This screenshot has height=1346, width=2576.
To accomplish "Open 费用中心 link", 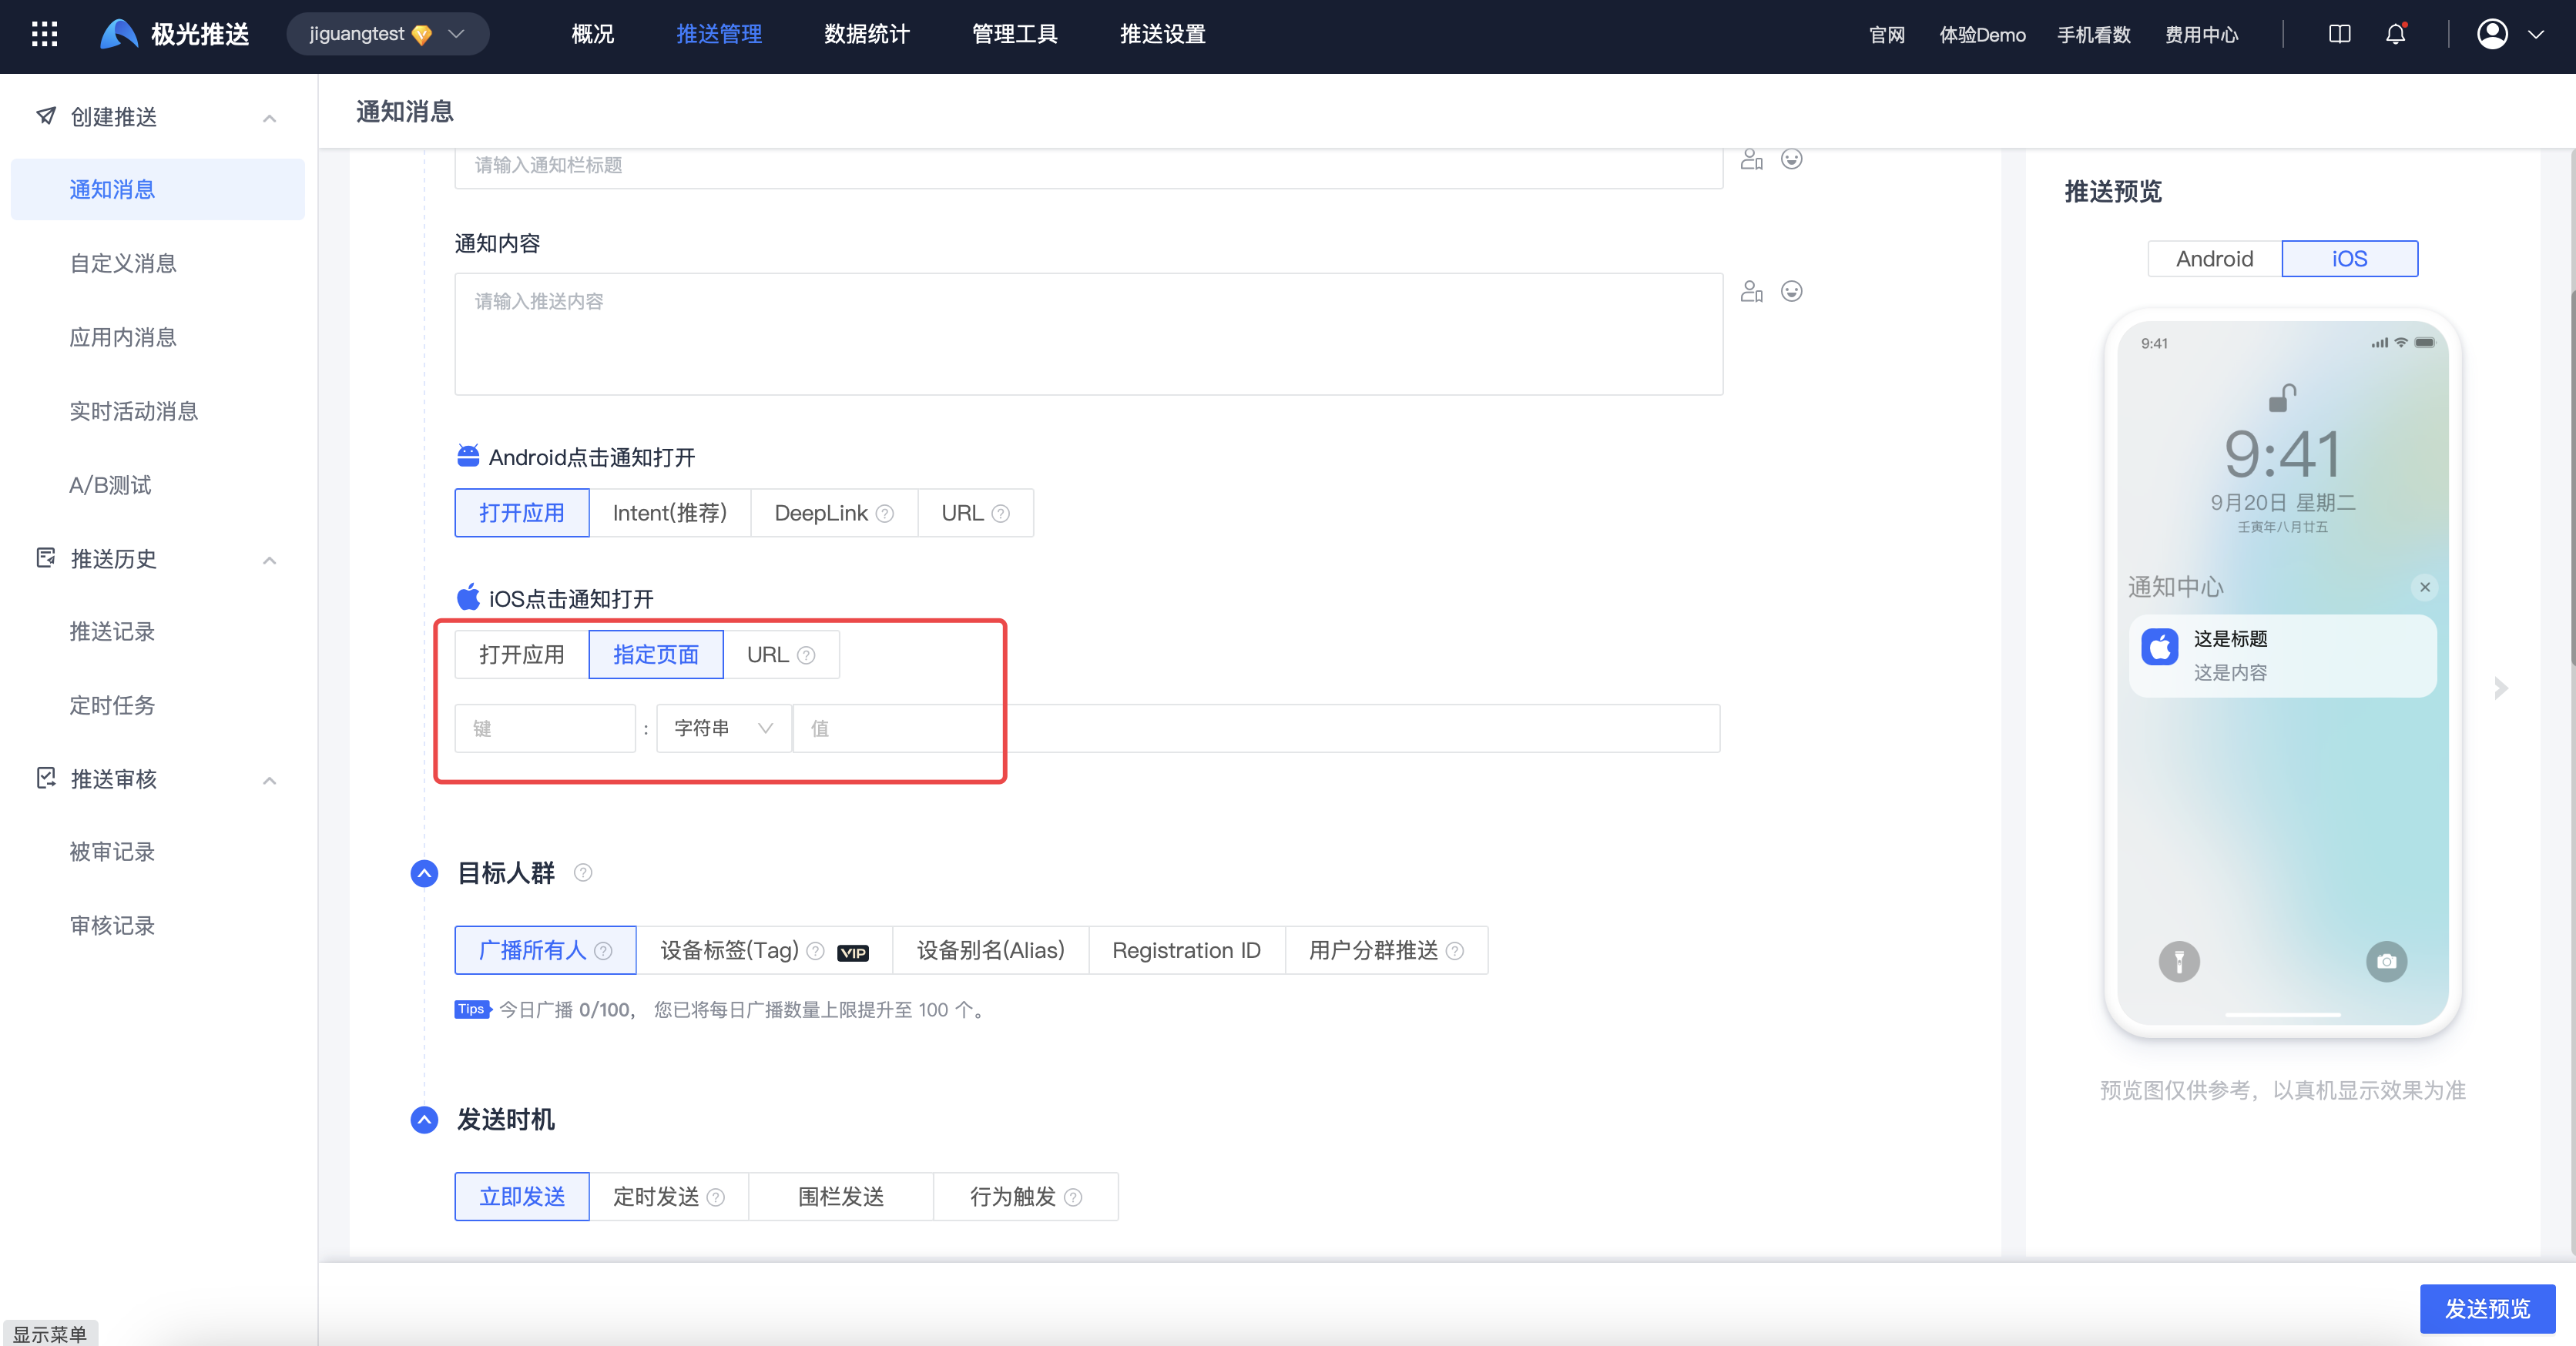I will click(x=2201, y=35).
